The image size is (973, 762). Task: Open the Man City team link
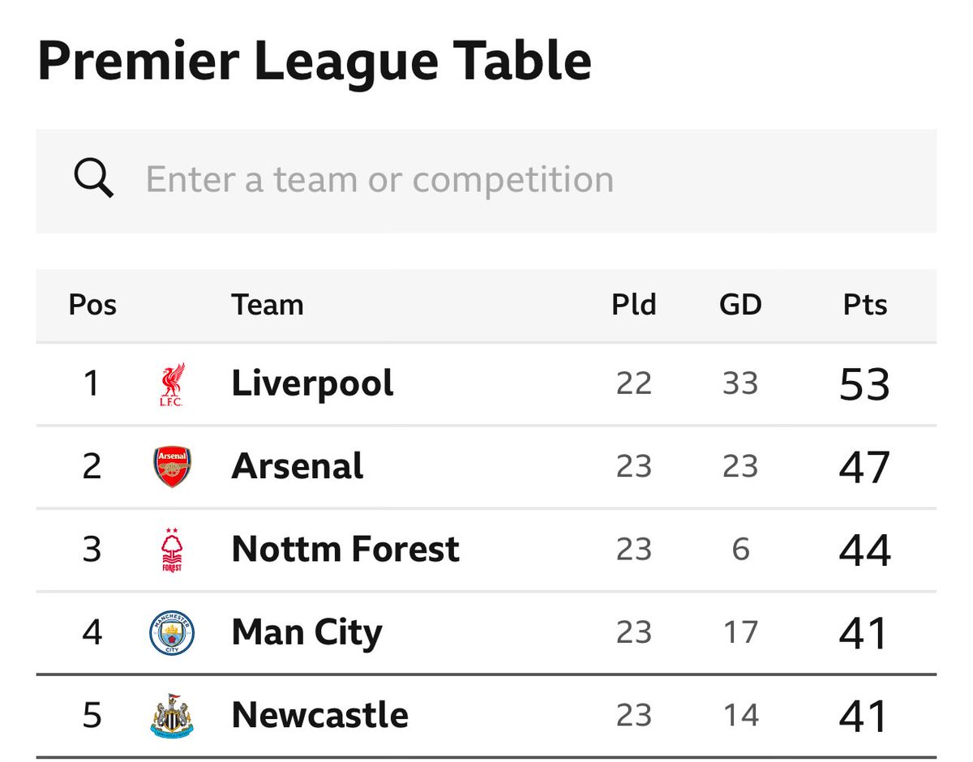tap(306, 632)
